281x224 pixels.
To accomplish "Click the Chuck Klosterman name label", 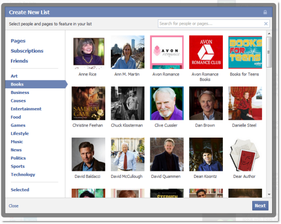I will (x=127, y=125).
